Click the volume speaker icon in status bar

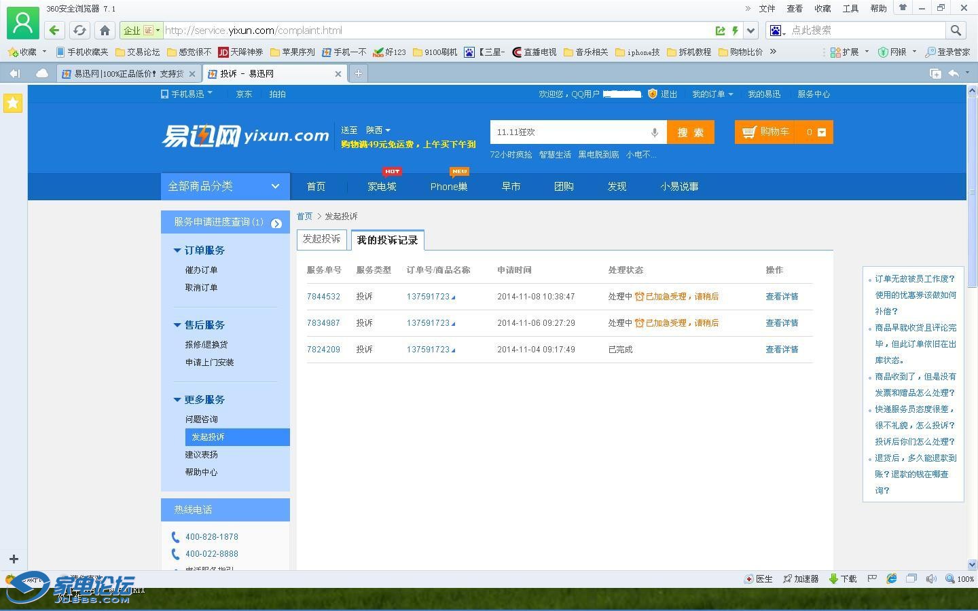(x=930, y=578)
